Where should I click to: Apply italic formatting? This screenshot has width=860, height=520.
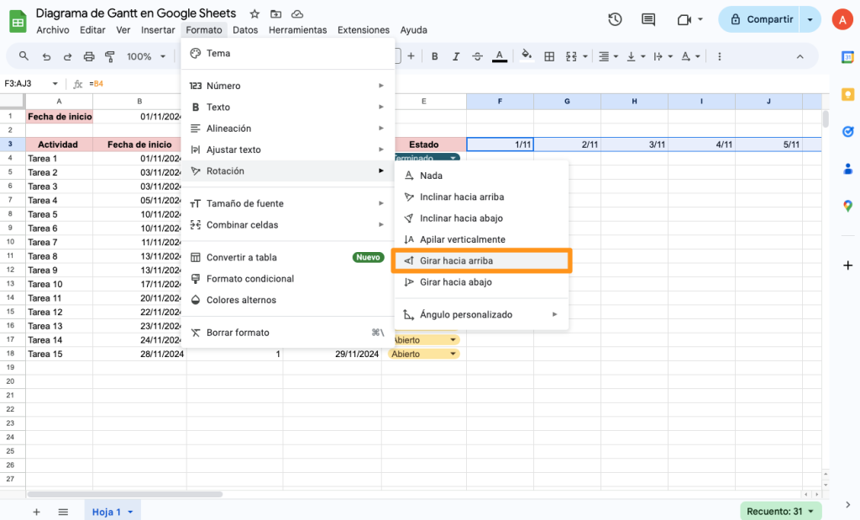pyautogui.click(x=456, y=55)
